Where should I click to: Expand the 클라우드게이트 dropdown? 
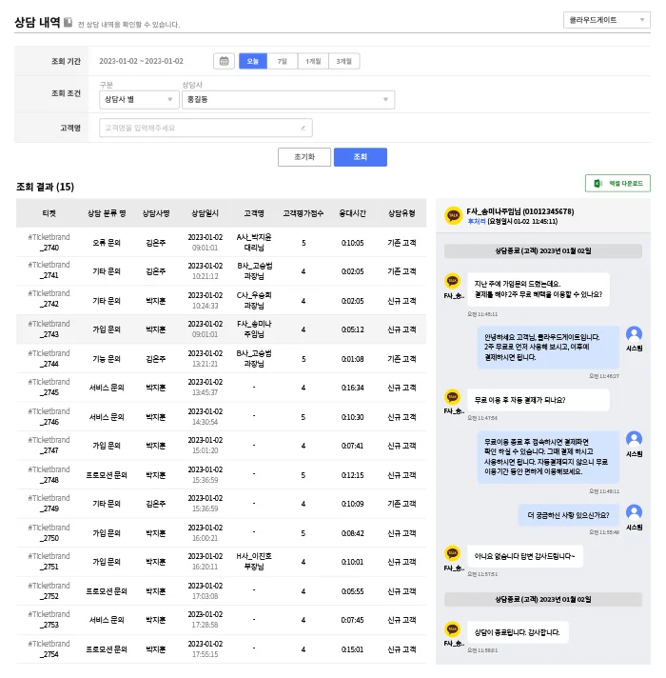pyautogui.click(x=605, y=19)
